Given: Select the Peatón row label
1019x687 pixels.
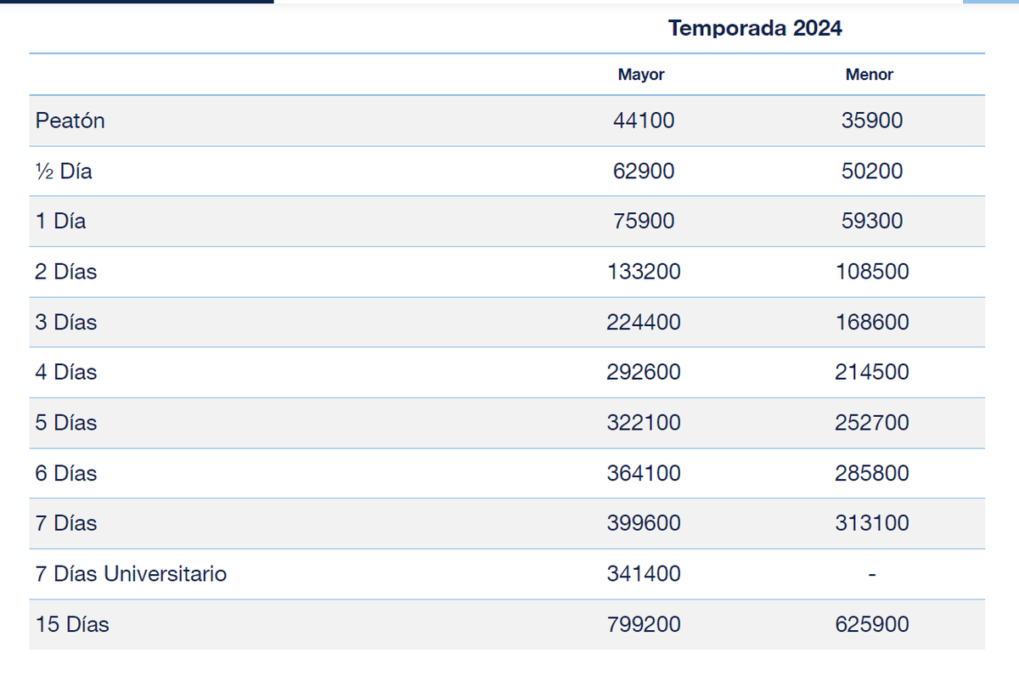Looking at the screenshot, I should (70, 121).
